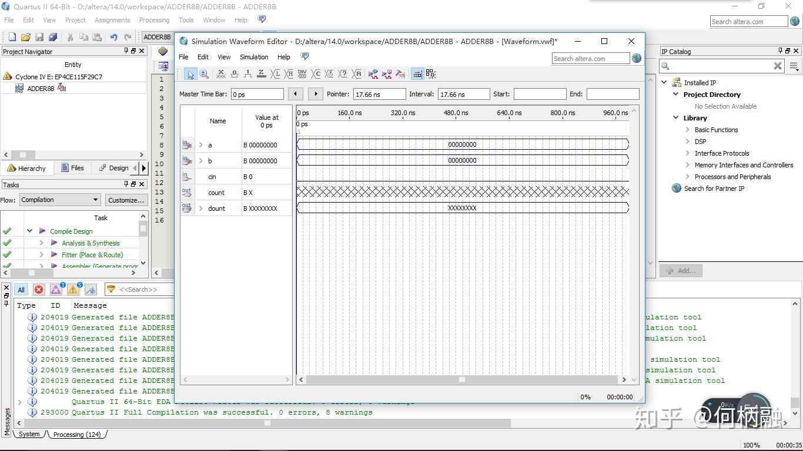Click the Forcing High (1) waveform button
Image resolution: width=803 pixels, height=451 pixels.
click(248, 74)
